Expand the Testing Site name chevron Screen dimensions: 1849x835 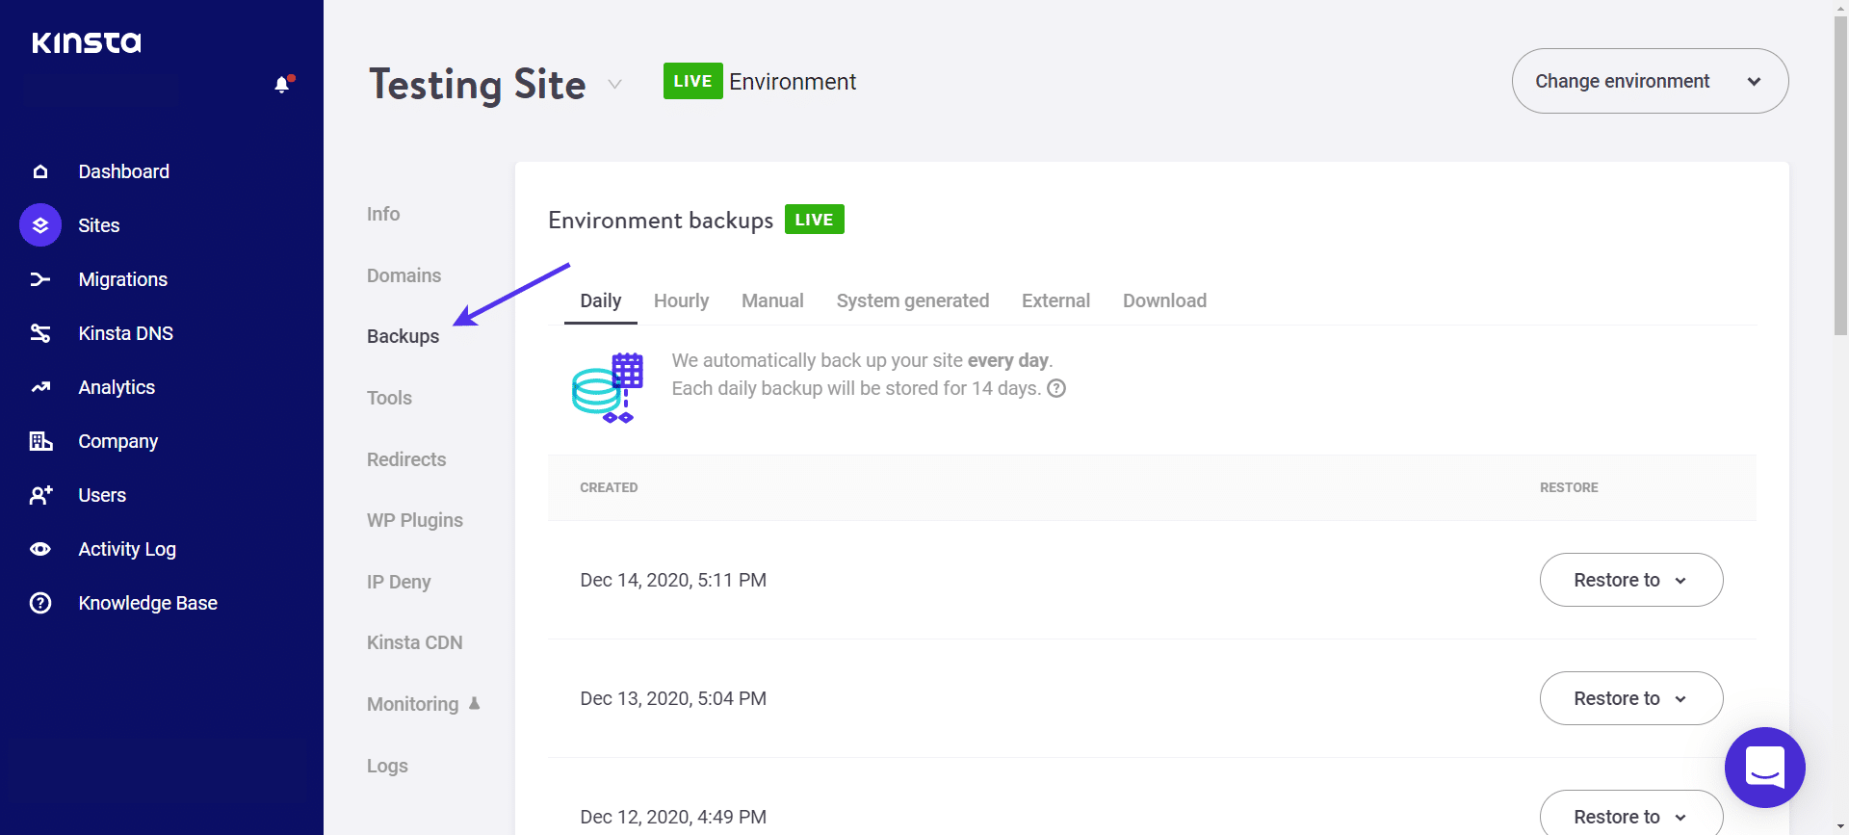(614, 85)
